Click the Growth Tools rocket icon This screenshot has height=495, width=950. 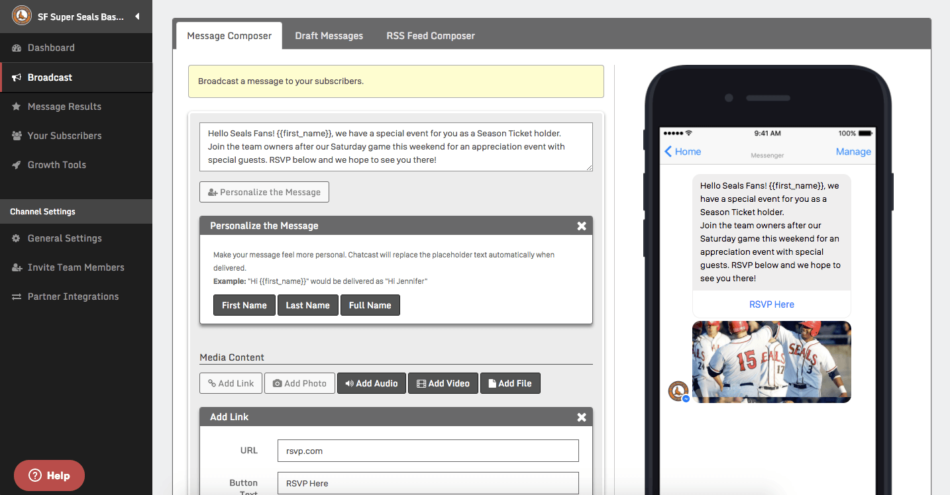[17, 165]
